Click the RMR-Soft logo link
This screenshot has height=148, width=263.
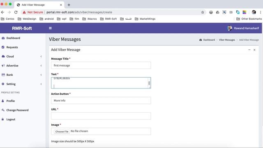pos(22,28)
